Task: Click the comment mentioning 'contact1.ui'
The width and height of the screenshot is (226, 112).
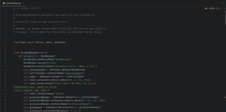Action: pos(54,15)
